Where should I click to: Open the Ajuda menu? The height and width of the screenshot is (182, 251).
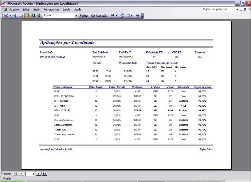78,10
